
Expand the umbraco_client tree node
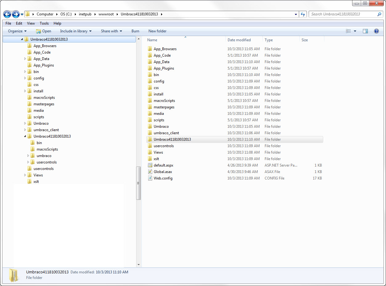25,130
